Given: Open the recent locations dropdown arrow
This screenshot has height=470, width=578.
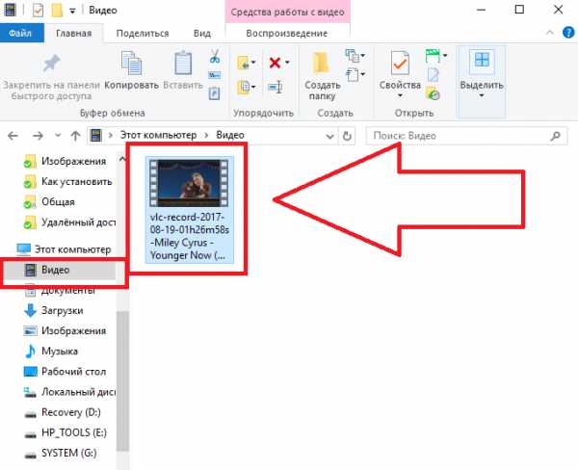Looking at the screenshot, I should pos(58,135).
